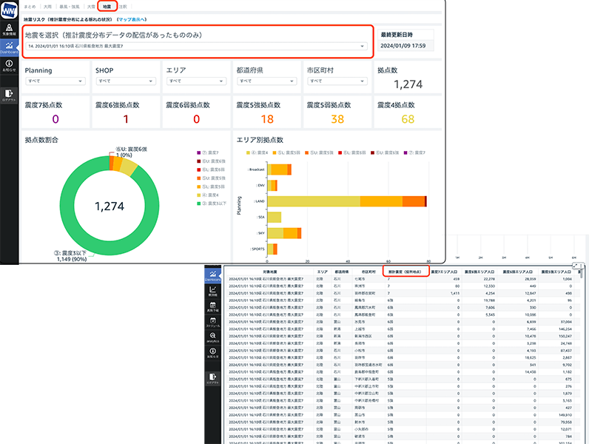
Task: Open the earthquake selection dropdown
Action: (195, 47)
